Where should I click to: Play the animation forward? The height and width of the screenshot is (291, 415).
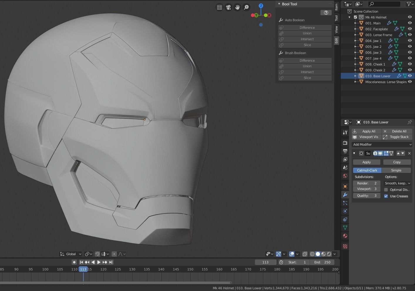99,262
